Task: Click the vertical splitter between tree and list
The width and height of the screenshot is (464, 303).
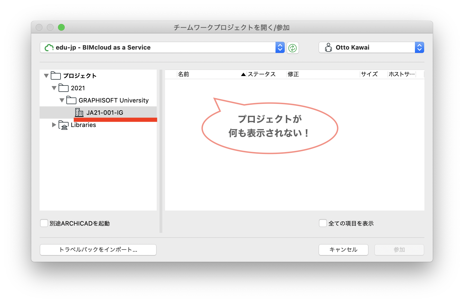Action: pyautogui.click(x=161, y=151)
